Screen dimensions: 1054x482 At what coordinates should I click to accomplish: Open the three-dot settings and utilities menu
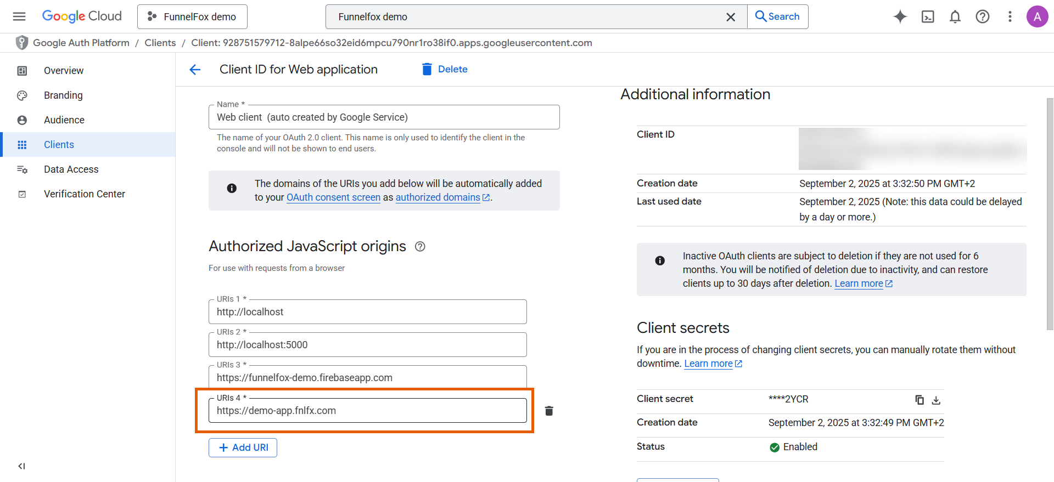[1010, 16]
